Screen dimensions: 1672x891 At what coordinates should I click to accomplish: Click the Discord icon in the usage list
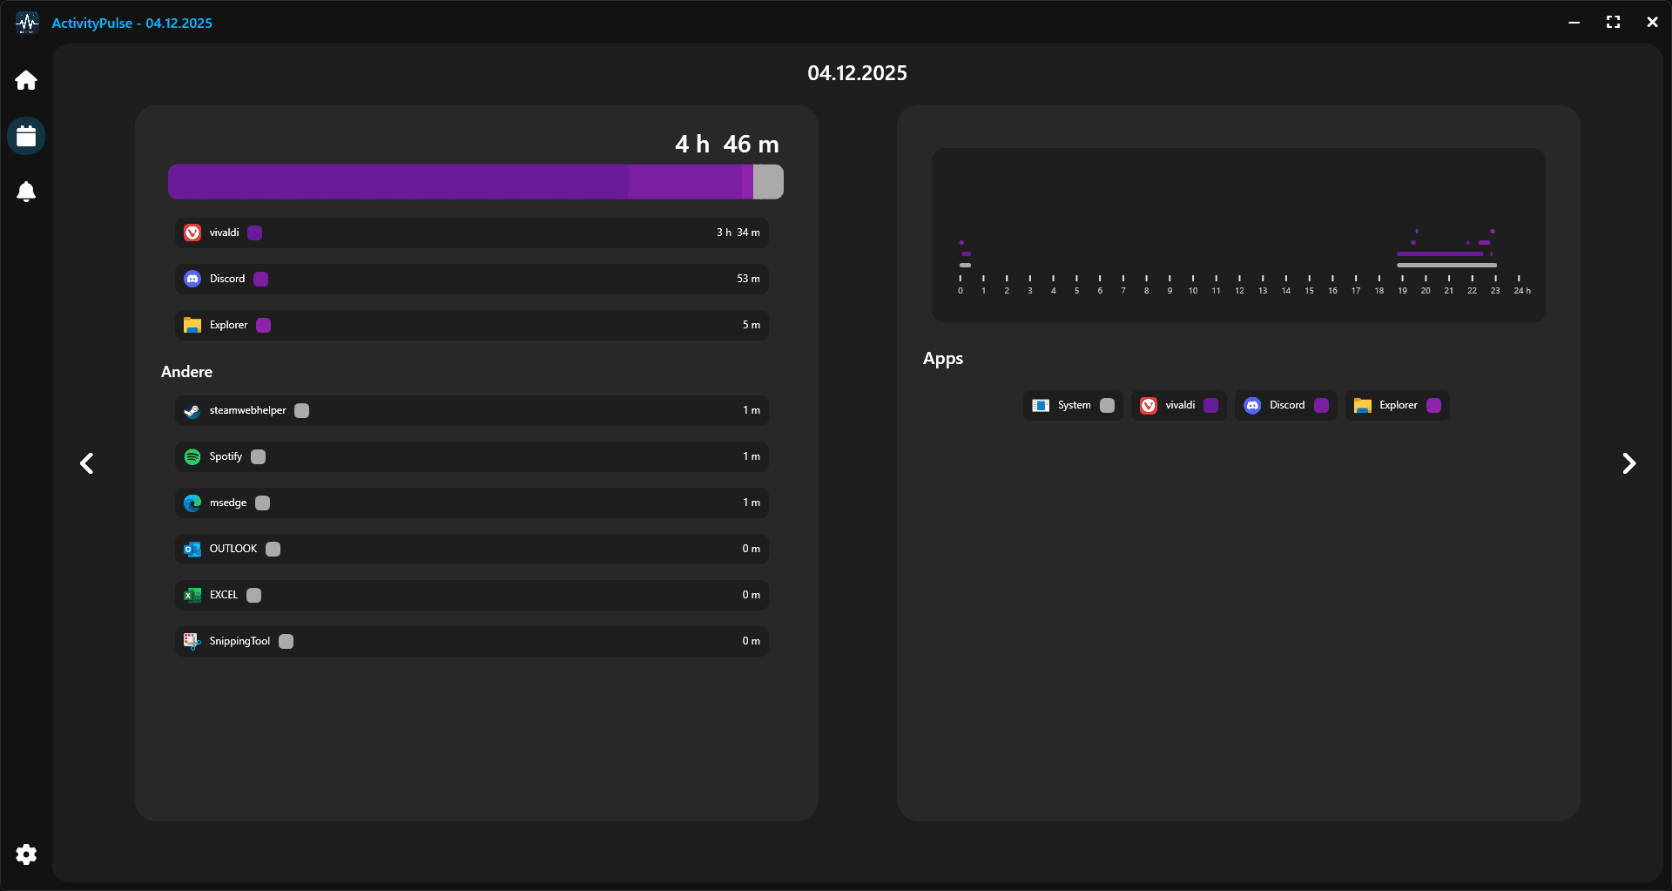click(x=192, y=279)
